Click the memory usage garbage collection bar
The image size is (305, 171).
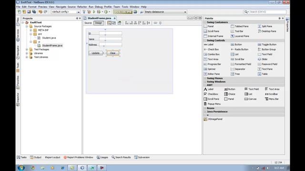tap(122, 12)
